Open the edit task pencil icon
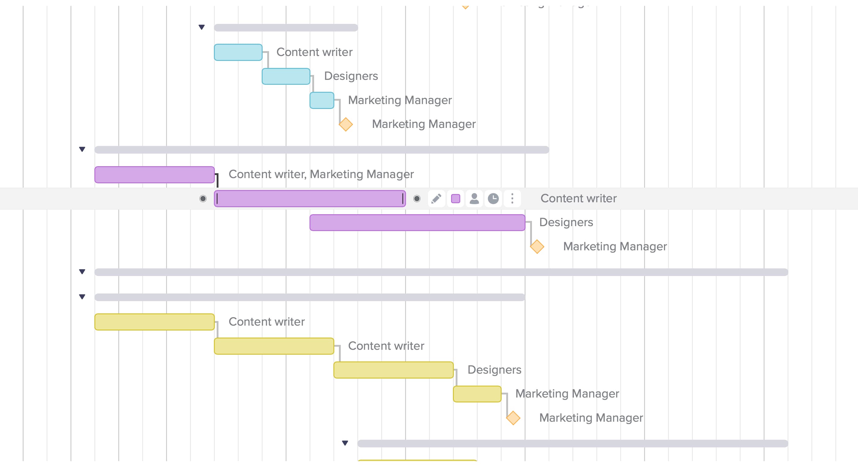Image resolution: width=858 pixels, height=467 pixels. tap(437, 199)
